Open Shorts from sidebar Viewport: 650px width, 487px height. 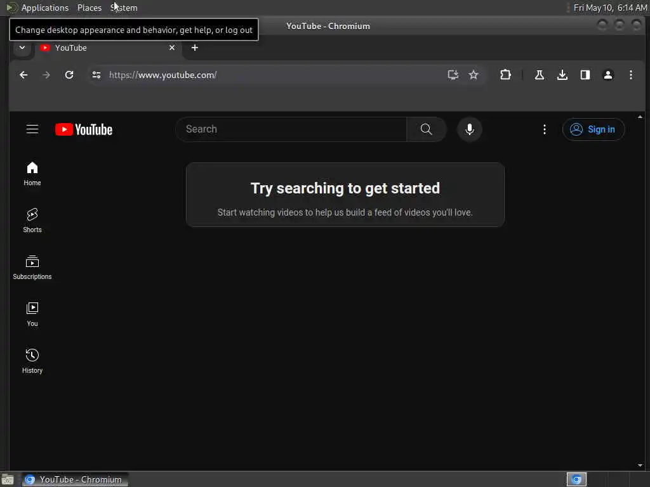(x=32, y=221)
